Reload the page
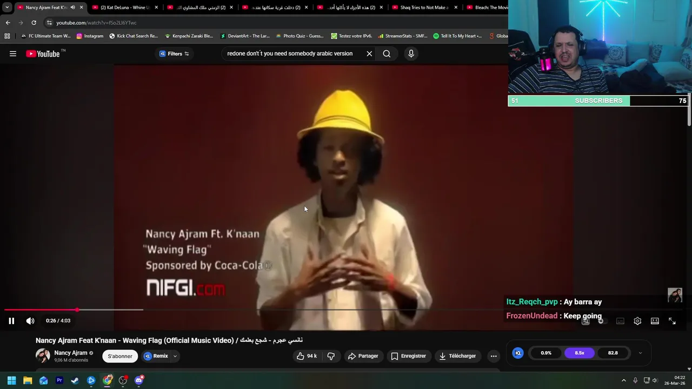 (34, 23)
